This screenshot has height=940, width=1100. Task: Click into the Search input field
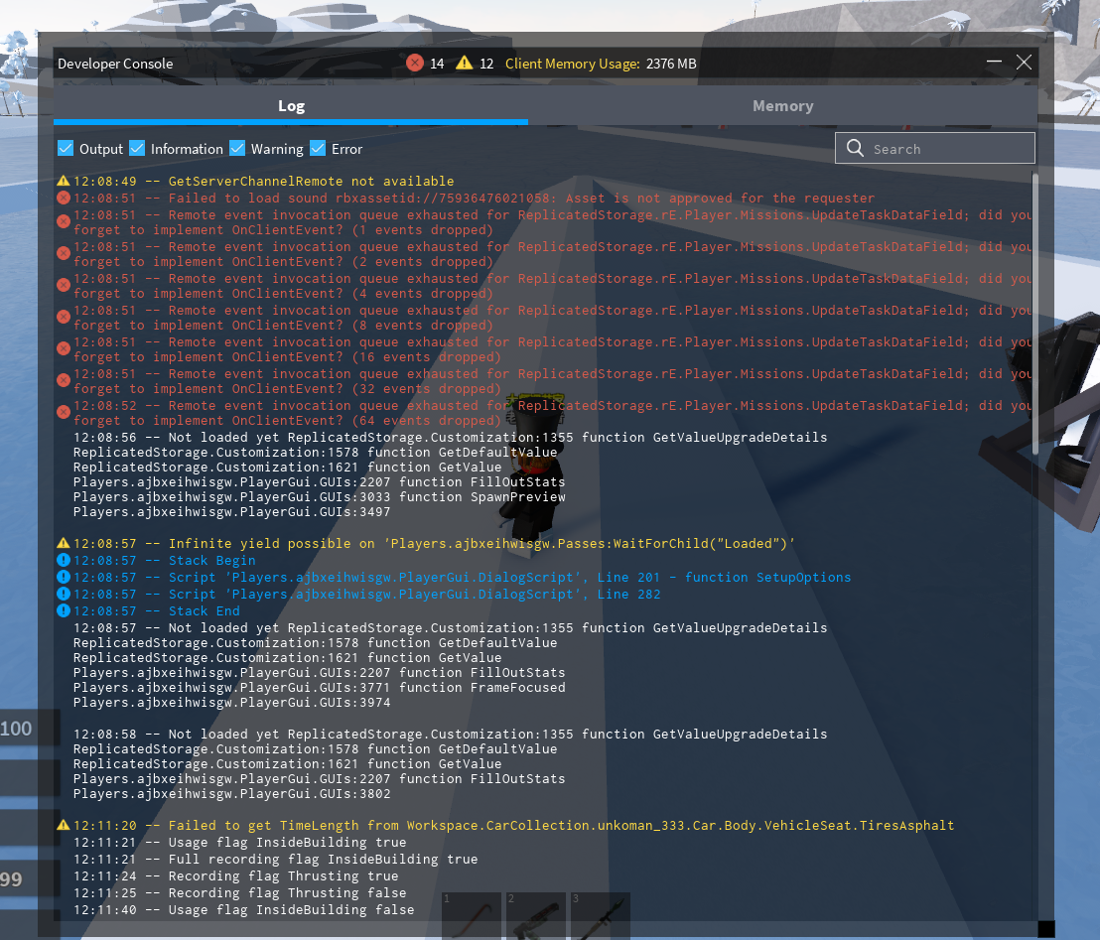pos(948,149)
